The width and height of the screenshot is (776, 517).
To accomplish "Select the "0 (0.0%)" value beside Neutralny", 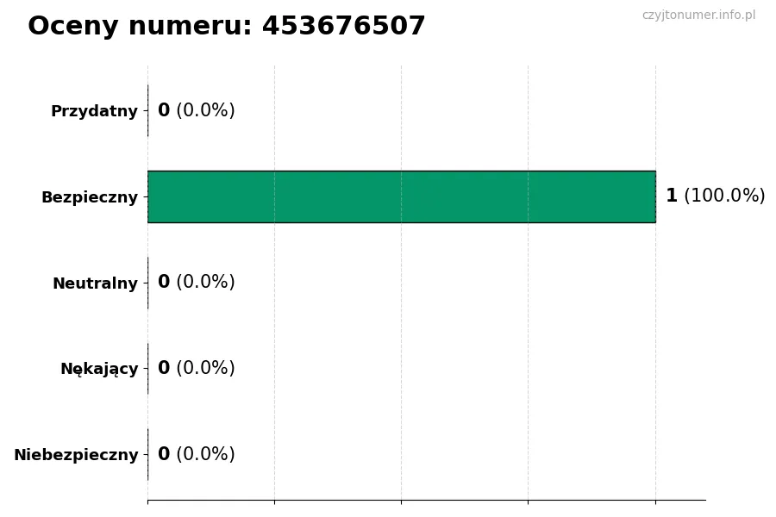I will point(196,283).
